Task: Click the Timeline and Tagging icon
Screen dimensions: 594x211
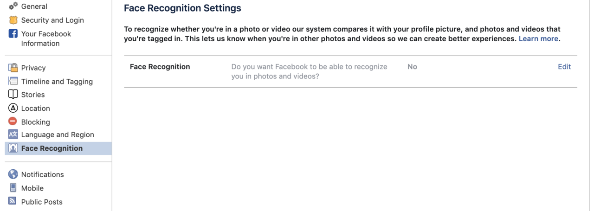Action: [13, 81]
